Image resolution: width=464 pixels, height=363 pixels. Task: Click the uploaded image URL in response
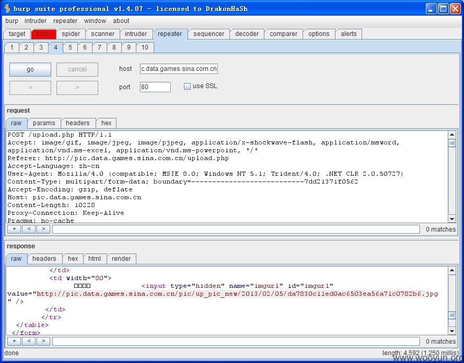pos(237,294)
